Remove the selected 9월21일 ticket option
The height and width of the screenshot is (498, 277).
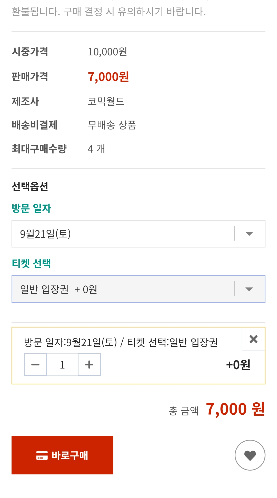tap(253, 339)
